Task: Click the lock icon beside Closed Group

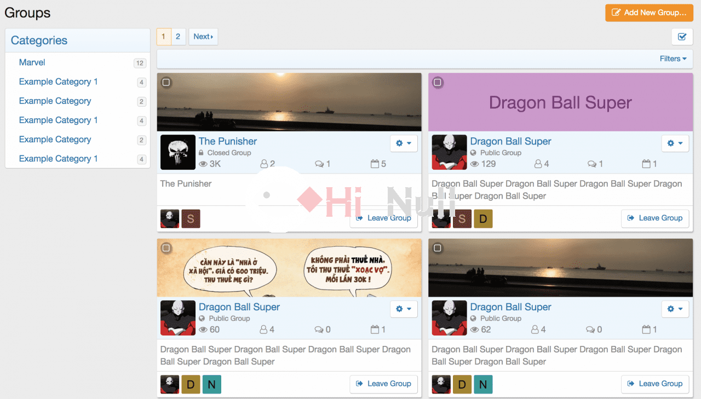Action: click(201, 153)
